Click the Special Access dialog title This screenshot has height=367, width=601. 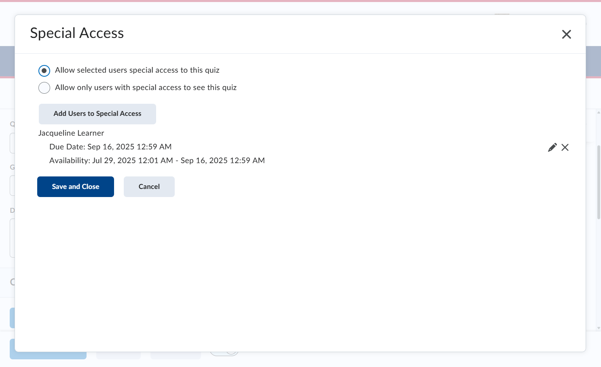point(77,33)
